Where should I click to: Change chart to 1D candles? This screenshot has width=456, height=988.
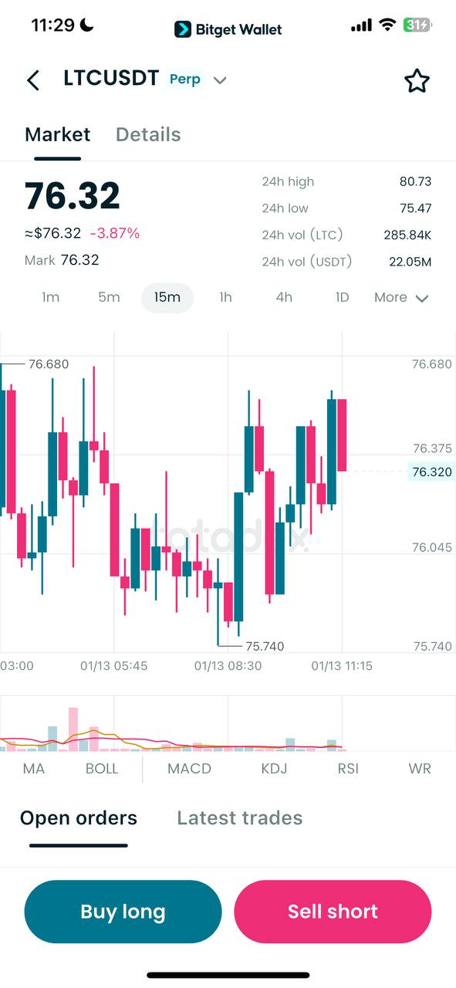click(342, 297)
